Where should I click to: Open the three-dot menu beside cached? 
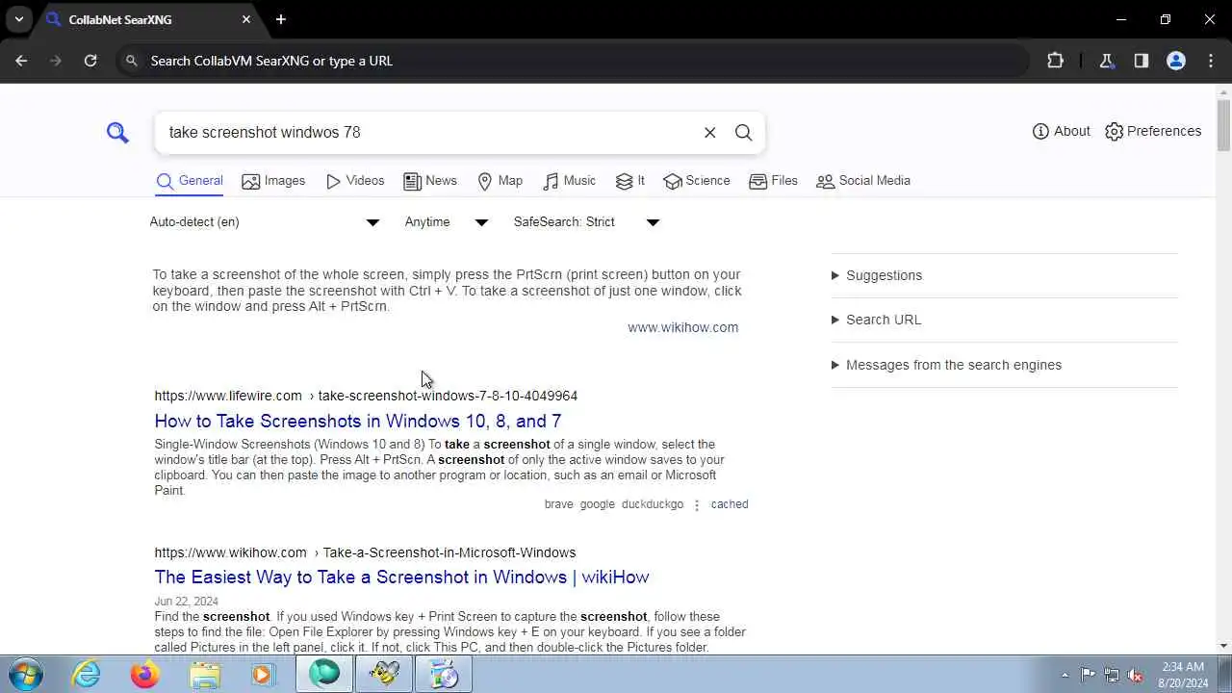(x=697, y=505)
